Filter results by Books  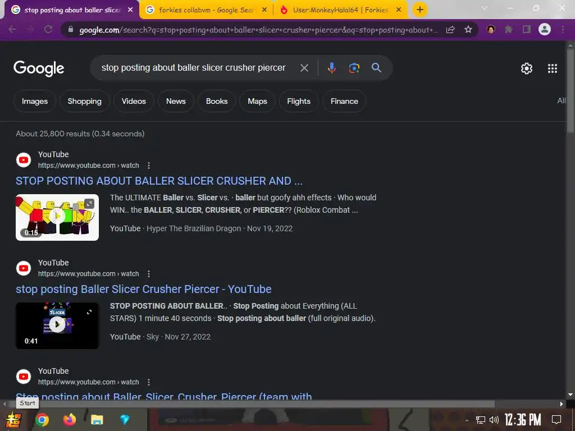(x=216, y=101)
